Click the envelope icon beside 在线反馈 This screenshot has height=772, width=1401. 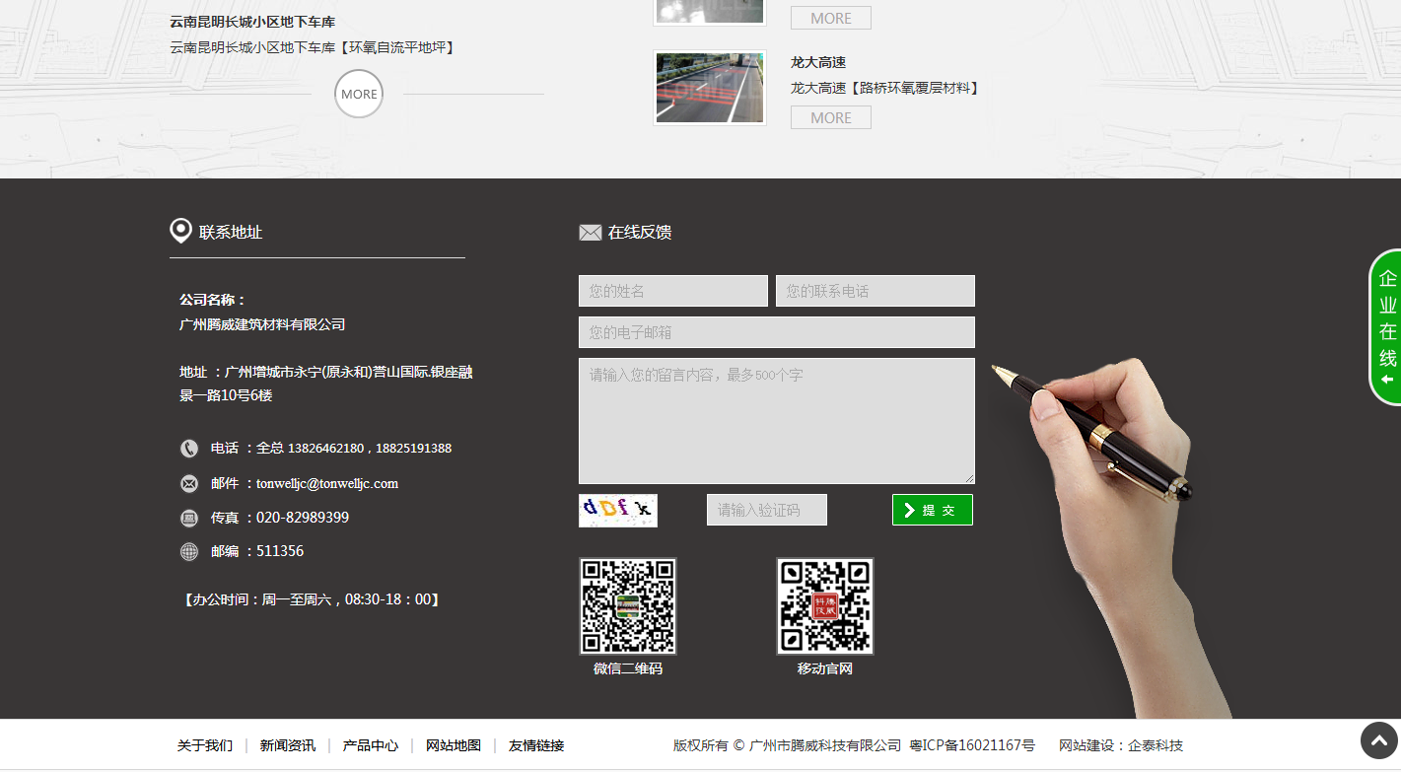click(x=590, y=233)
